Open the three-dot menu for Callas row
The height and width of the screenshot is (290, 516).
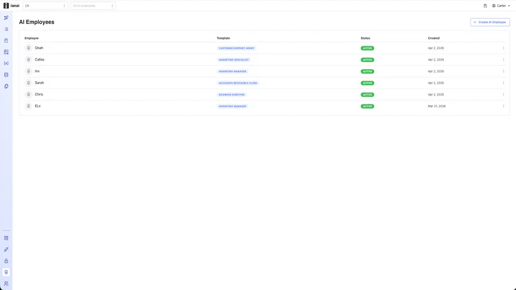click(x=503, y=59)
